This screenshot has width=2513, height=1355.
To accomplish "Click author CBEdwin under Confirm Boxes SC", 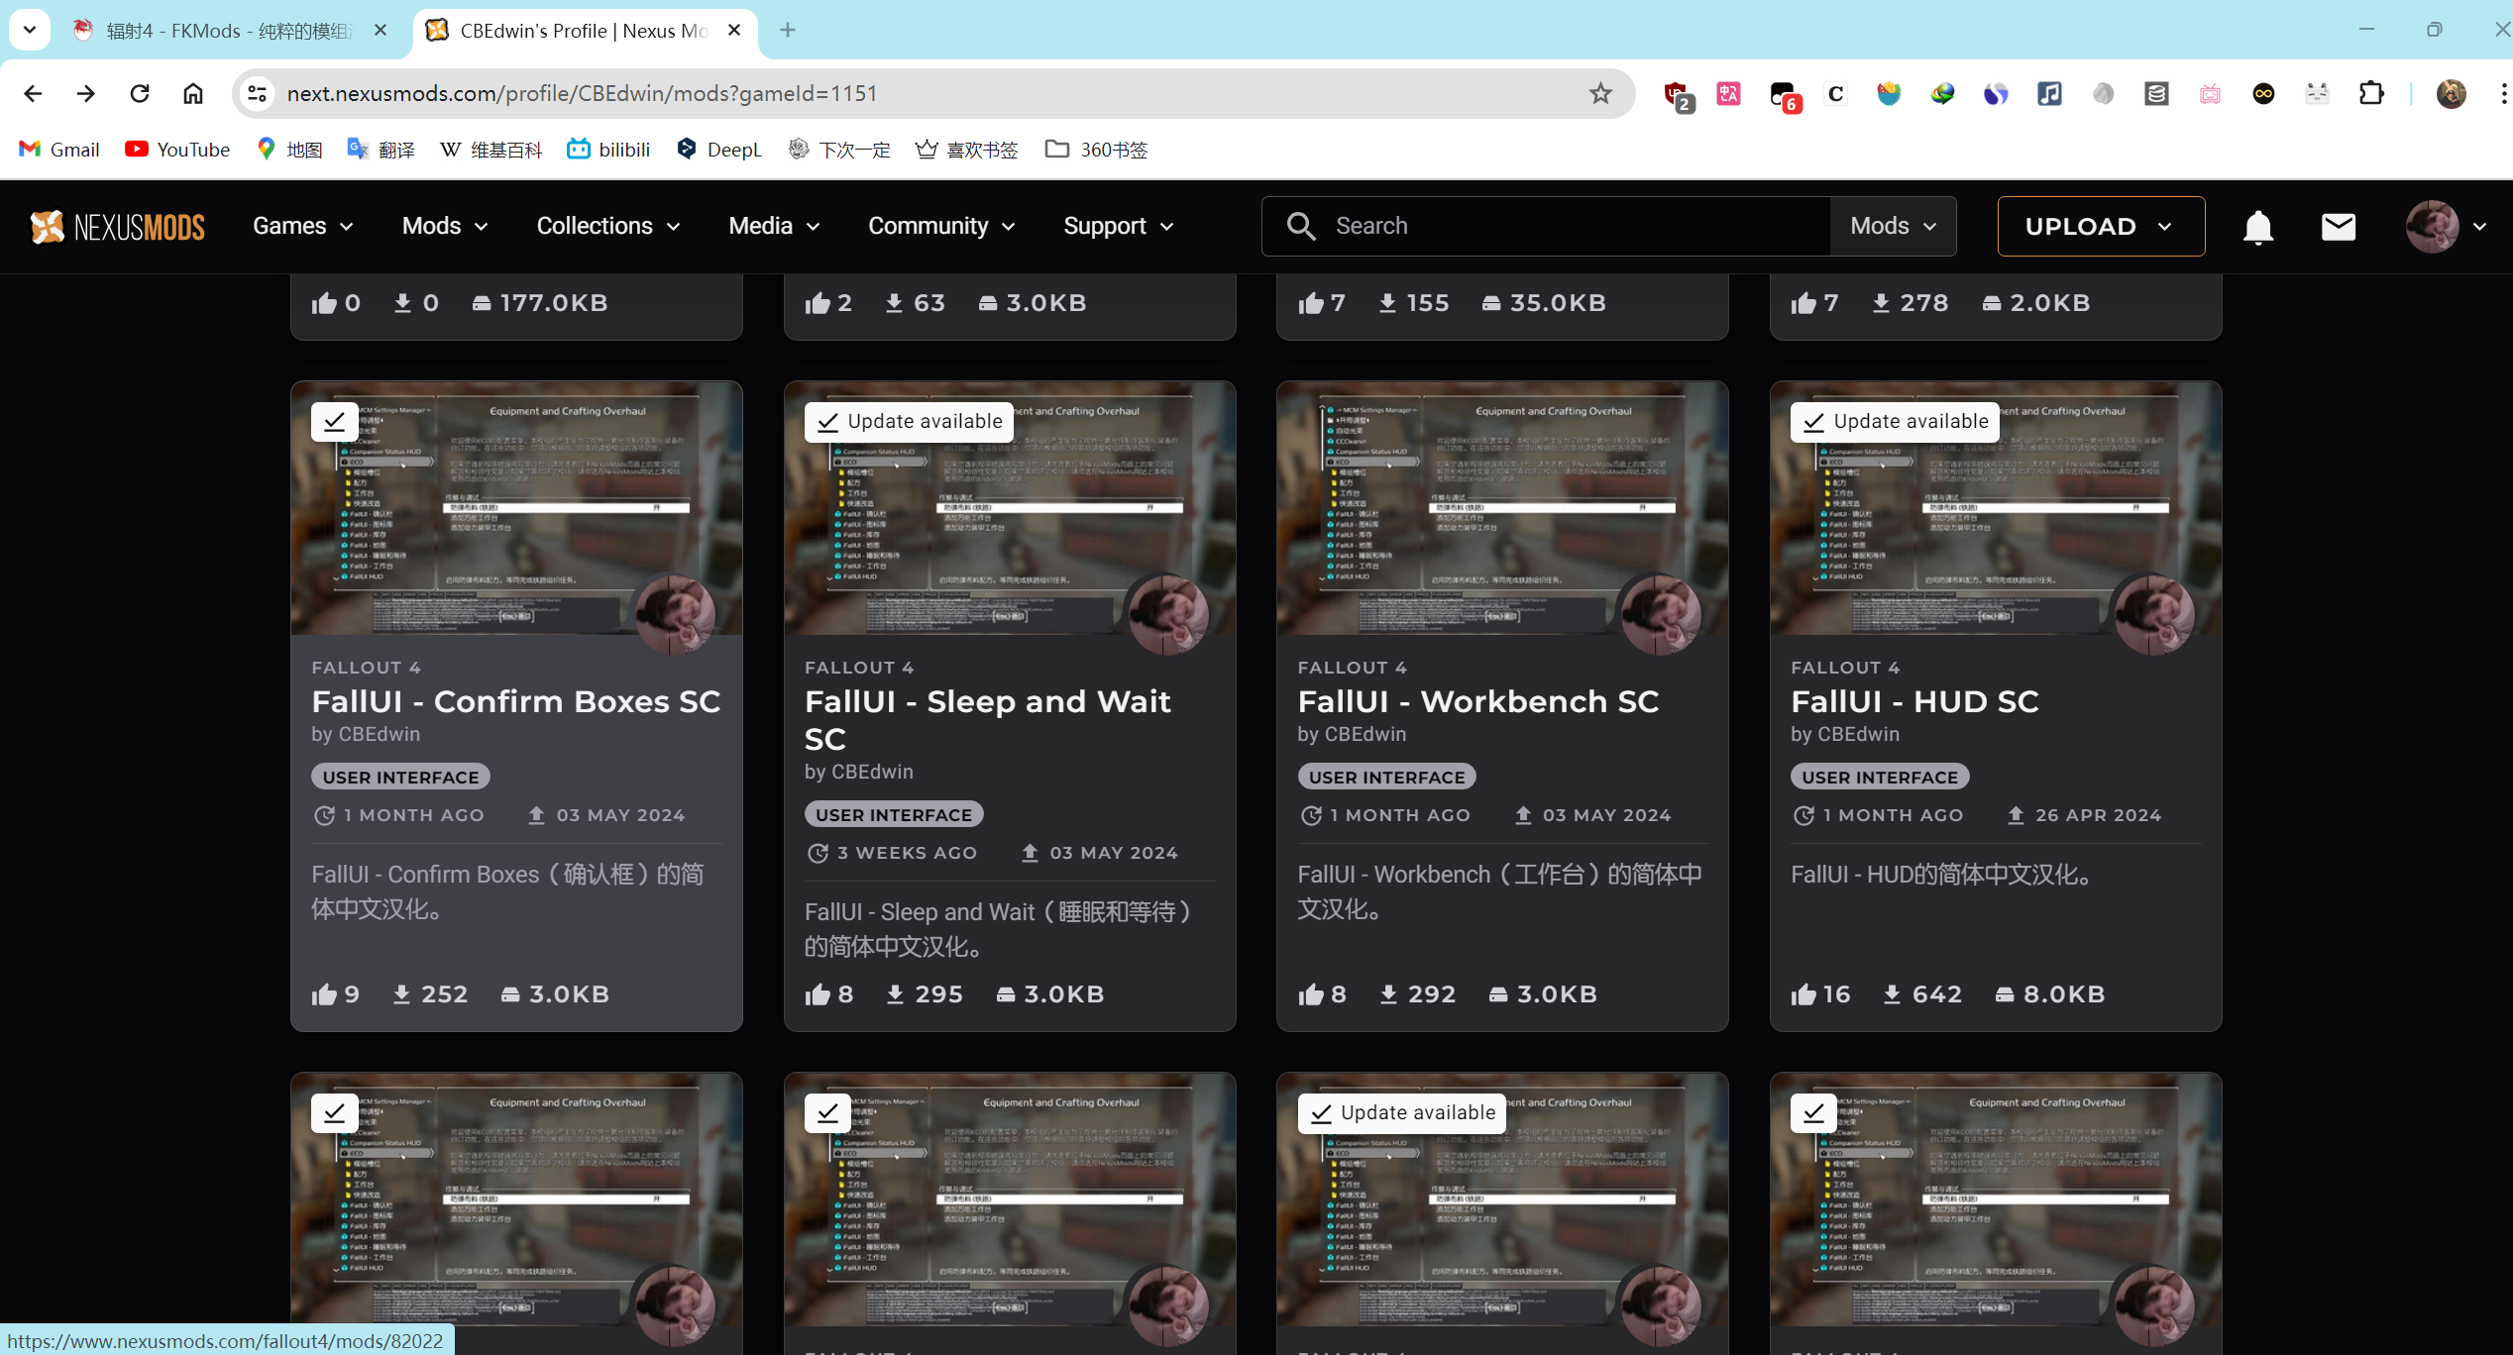I will click(380, 734).
